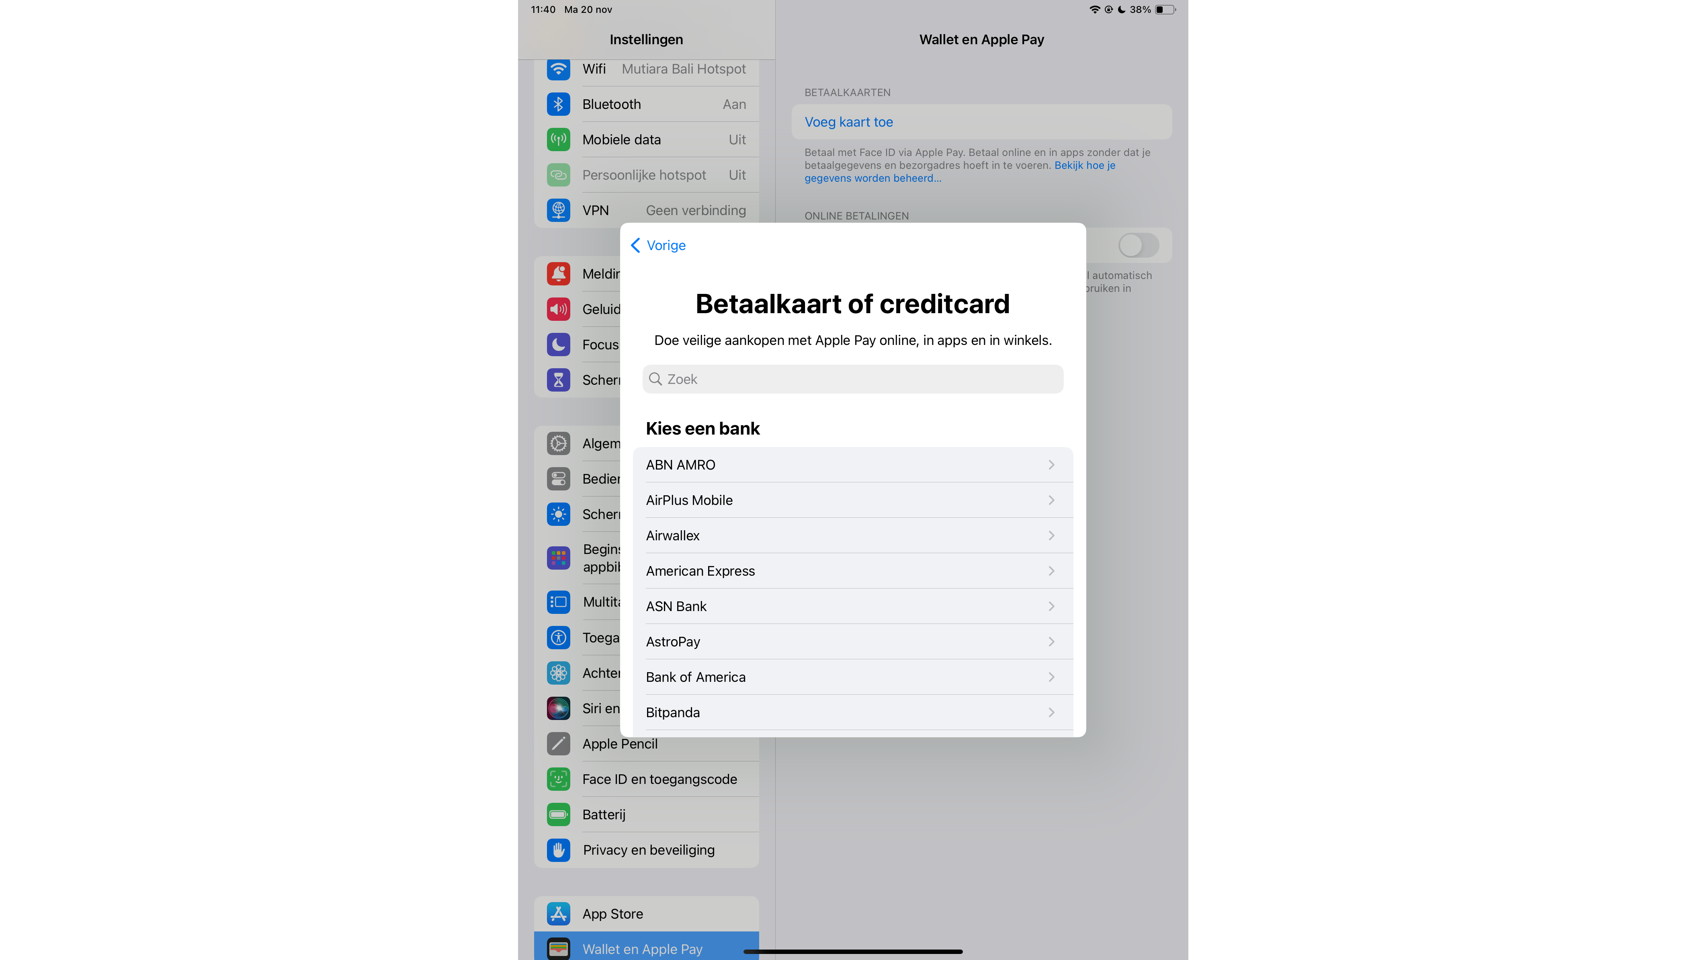
Task: Expand the Bitpanda row chevron
Action: pyautogui.click(x=1051, y=712)
